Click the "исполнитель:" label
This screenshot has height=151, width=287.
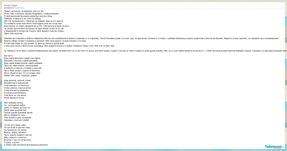pyautogui.click(x=9, y=8)
